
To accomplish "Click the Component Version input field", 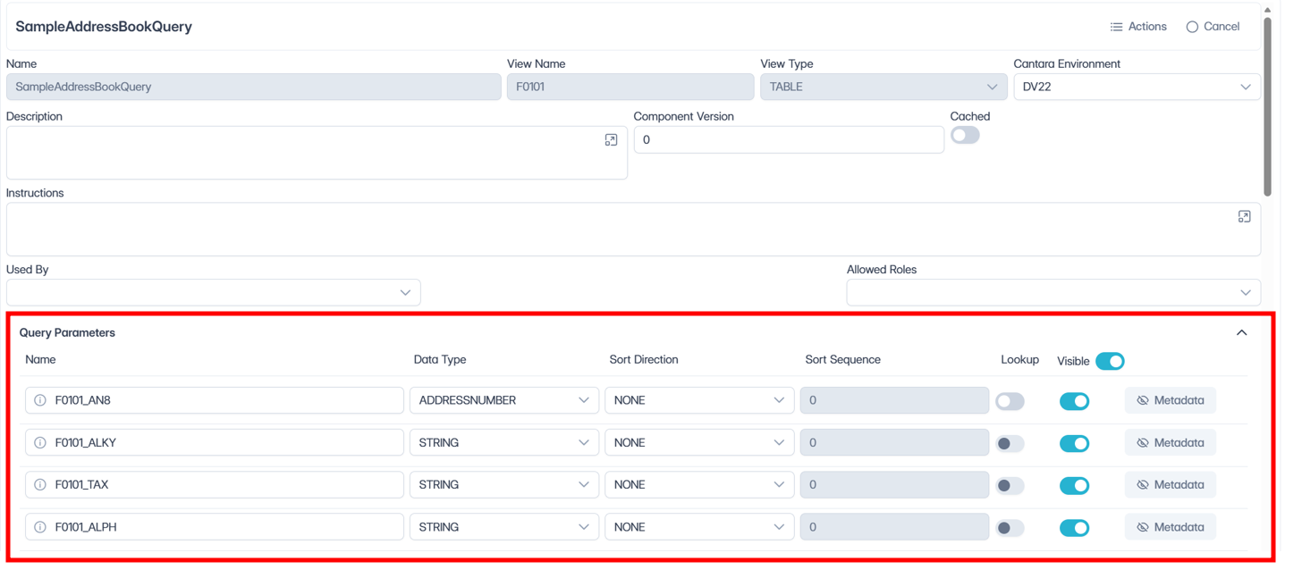I will tap(789, 139).
